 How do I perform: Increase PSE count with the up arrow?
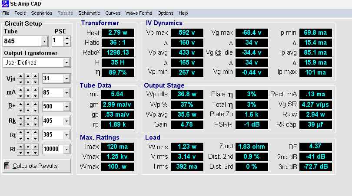click(x=67, y=39)
